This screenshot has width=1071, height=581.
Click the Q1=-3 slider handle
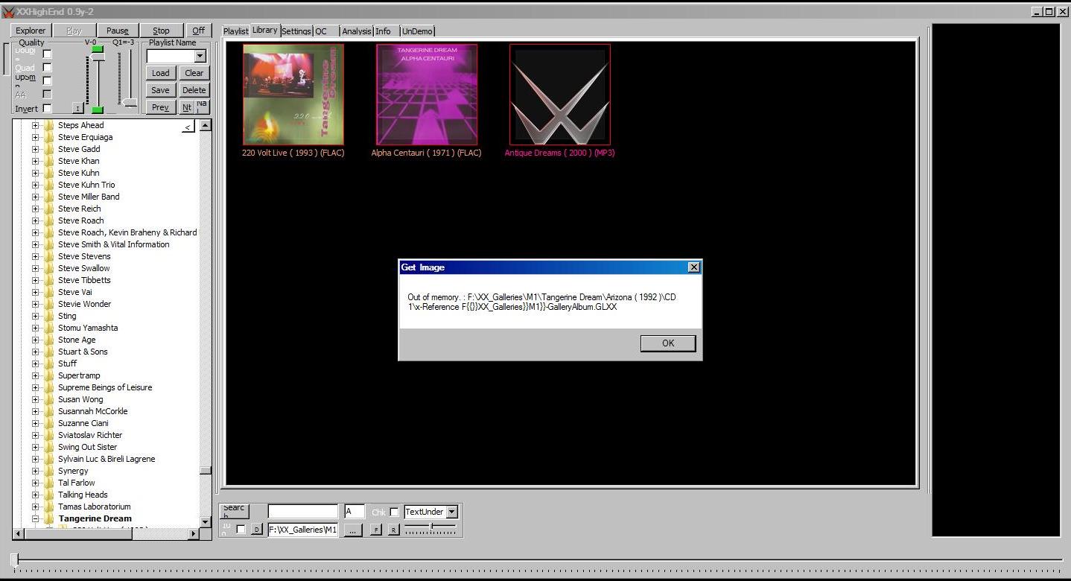click(x=130, y=103)
